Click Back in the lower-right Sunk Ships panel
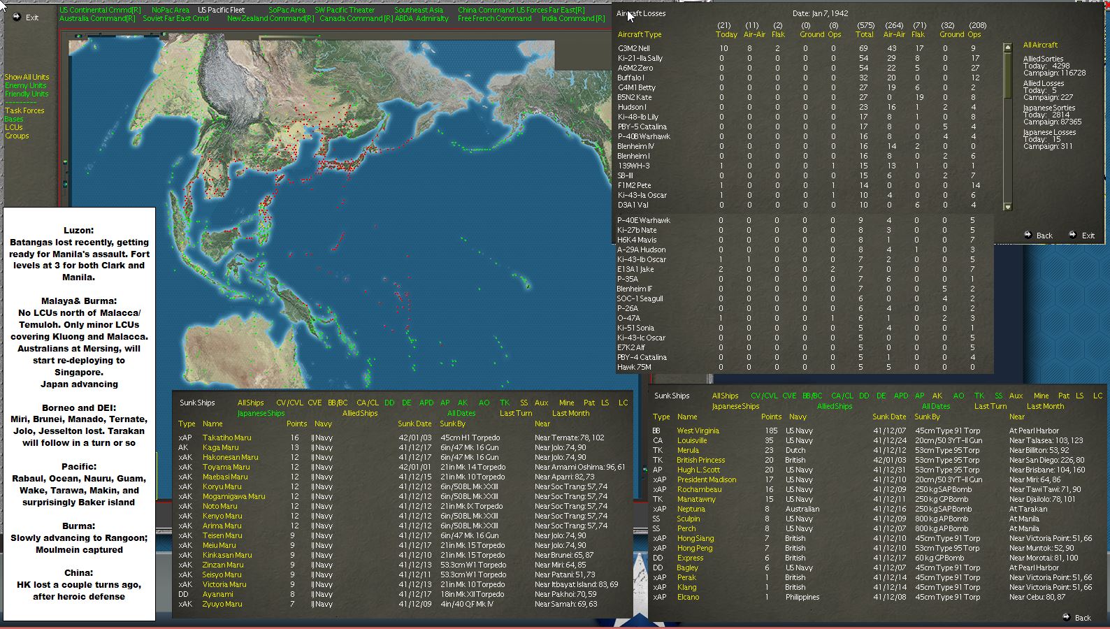Viewport: 1110px width, 629px height. tap(1082, 617)
